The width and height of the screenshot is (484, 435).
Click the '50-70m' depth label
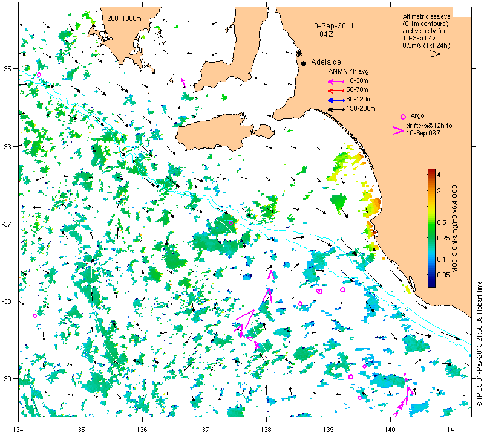[x=357, y=89]
